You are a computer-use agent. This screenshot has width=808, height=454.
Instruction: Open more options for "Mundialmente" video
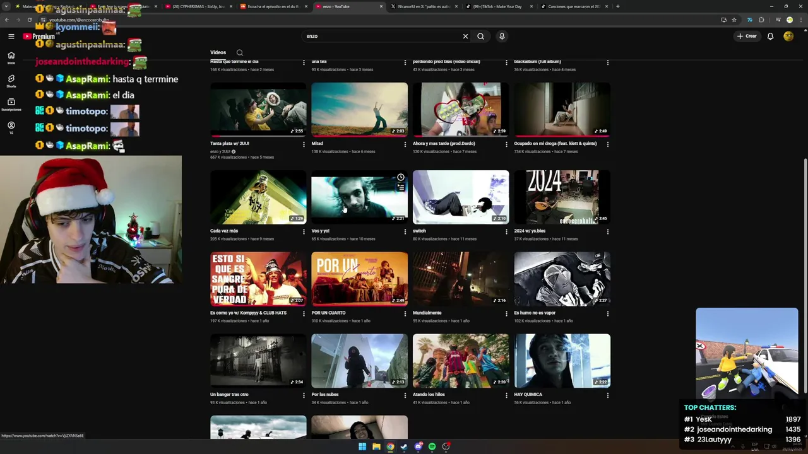coord(506,313)
